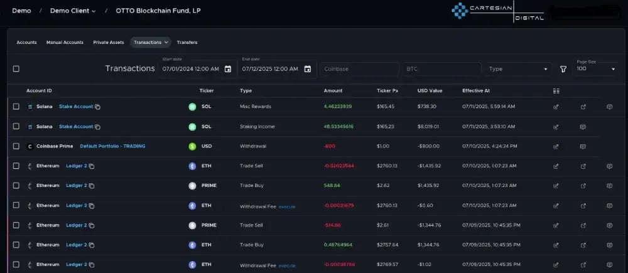This screenshot has height=273, width=628.
Task: Open external link for ETH Trade Sell row
Action: 583,166
